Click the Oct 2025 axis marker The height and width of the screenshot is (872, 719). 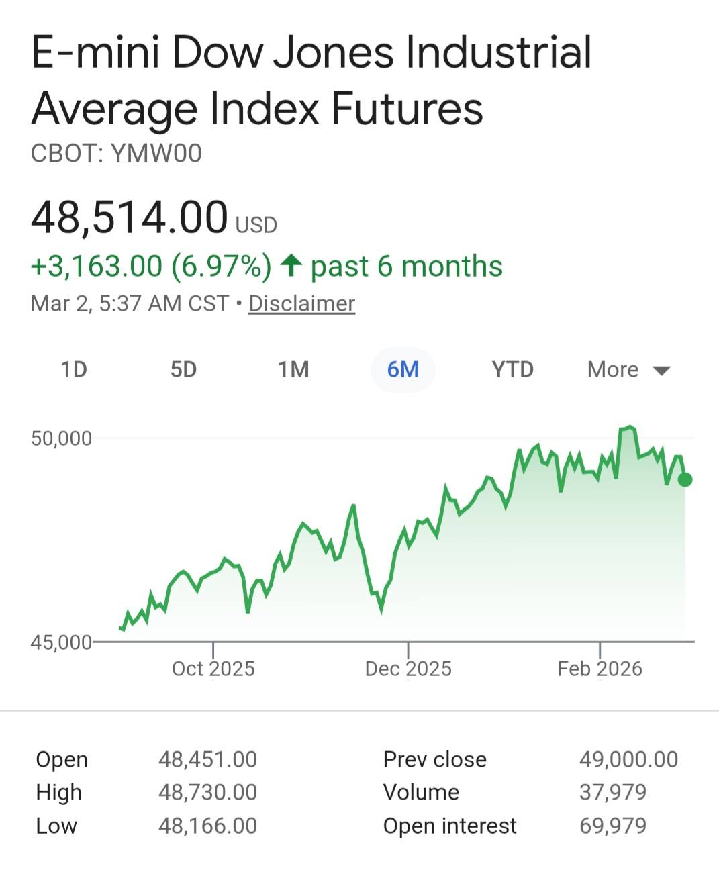click(213, 669)
